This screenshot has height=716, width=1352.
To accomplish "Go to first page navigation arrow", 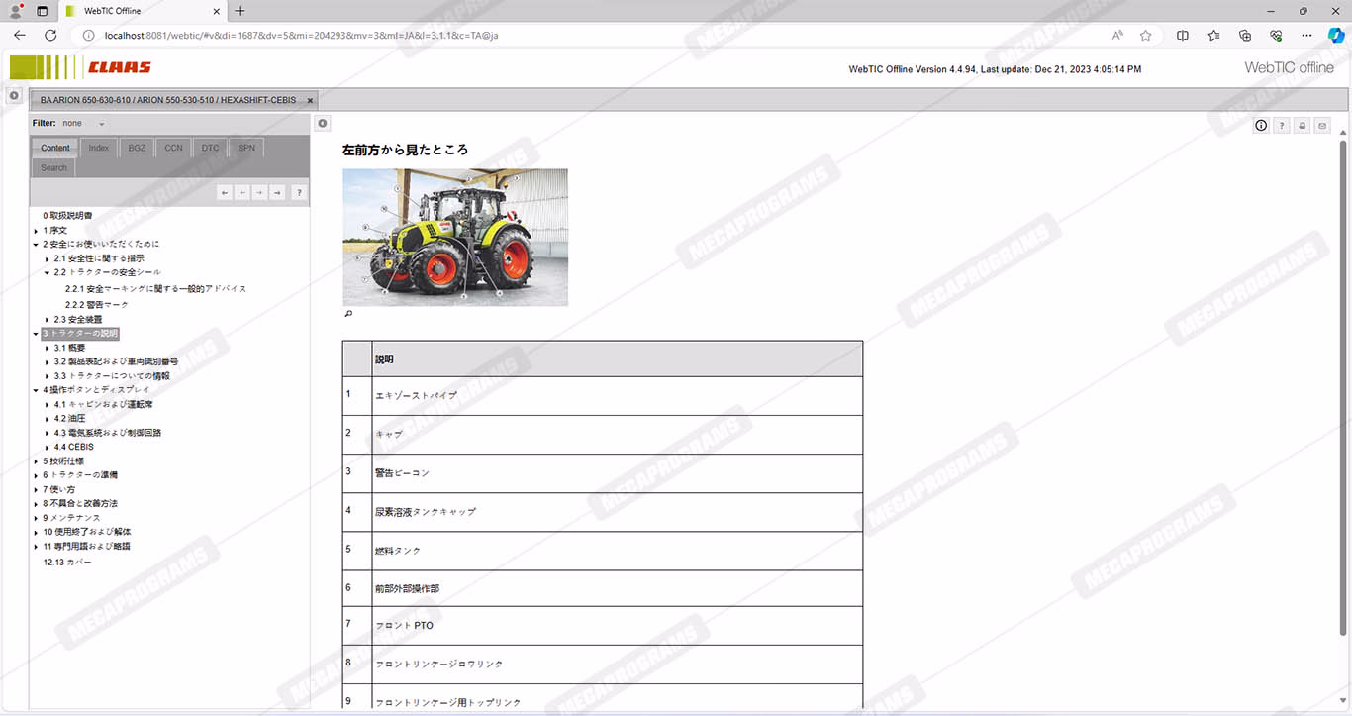I will click(x=225, y=193).
